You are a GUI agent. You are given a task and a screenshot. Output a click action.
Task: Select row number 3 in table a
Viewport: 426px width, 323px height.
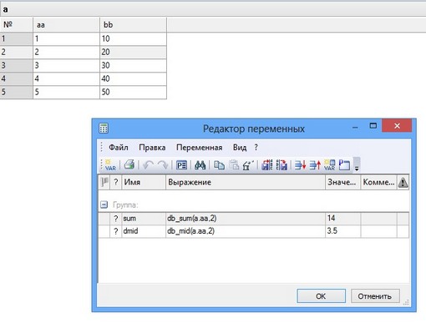[x=16, y=65]
